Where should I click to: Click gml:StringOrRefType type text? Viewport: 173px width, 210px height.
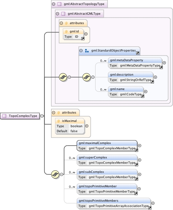[136, 80]
